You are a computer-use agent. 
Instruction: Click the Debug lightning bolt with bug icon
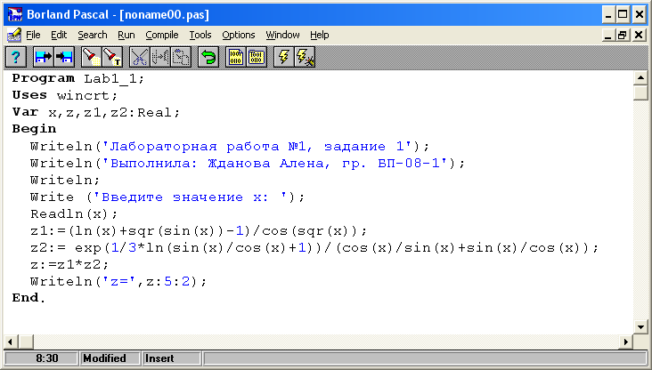point(305,57)
